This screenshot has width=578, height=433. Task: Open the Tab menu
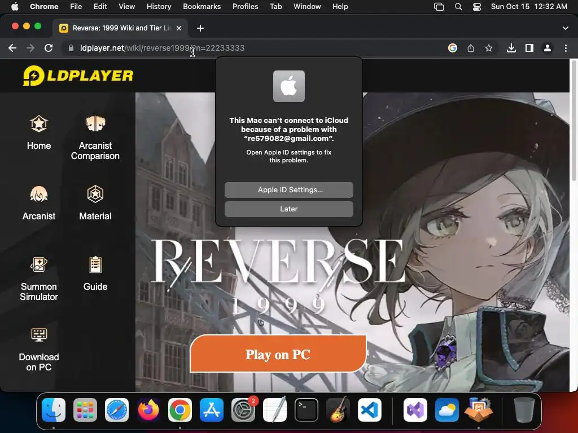pos(275,7)
